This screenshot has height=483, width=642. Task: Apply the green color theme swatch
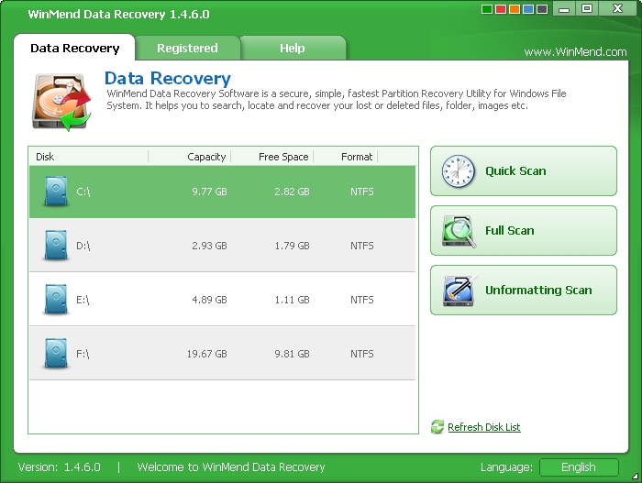tap(487, 9)
